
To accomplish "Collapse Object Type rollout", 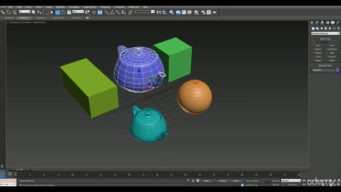I will coord(325,39).
